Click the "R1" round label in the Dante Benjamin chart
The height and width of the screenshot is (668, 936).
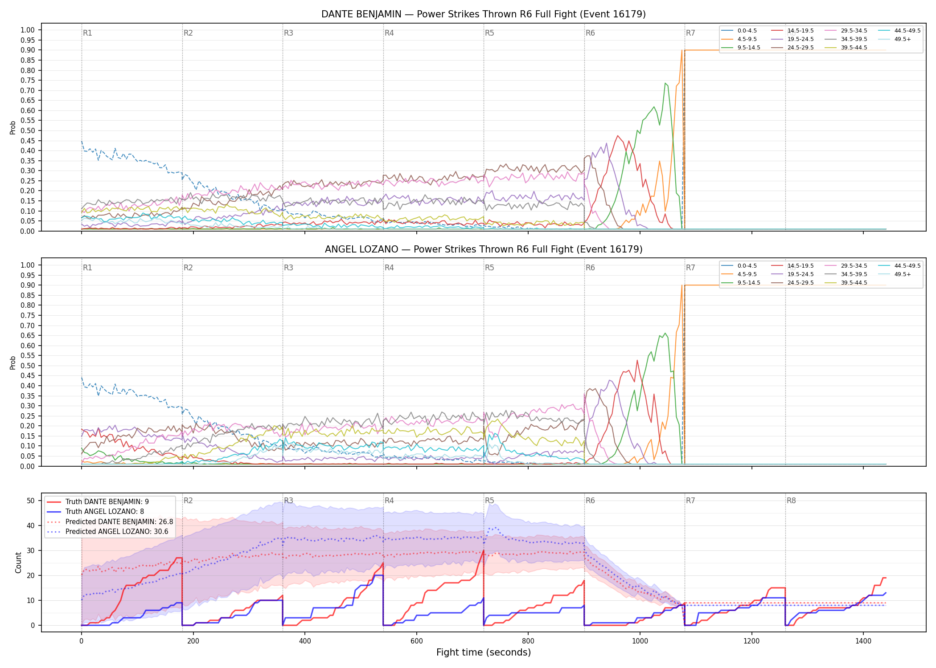(x=87, y=33)
